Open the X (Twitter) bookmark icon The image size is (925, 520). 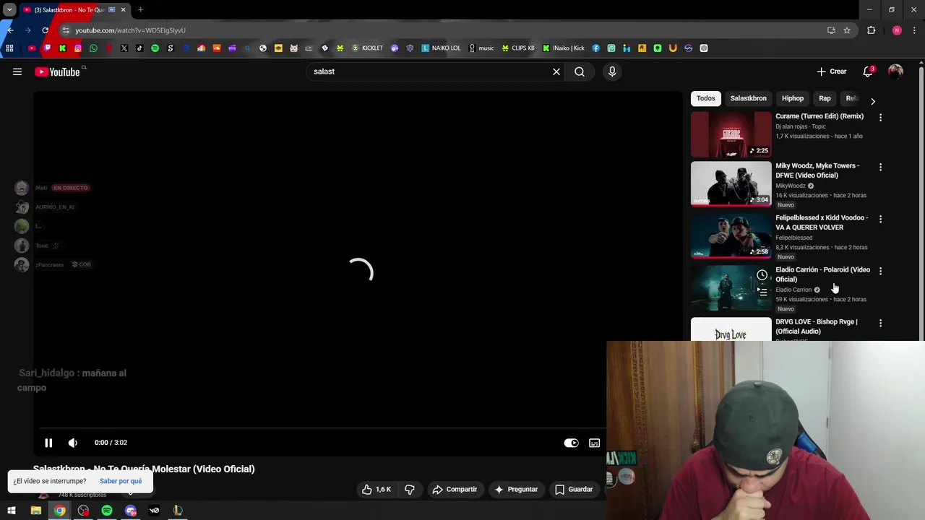click(x=124, y=48)
